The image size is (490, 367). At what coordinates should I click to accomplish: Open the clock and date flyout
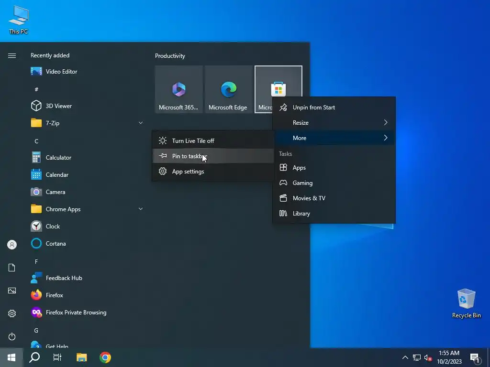(x=449, y=357)
